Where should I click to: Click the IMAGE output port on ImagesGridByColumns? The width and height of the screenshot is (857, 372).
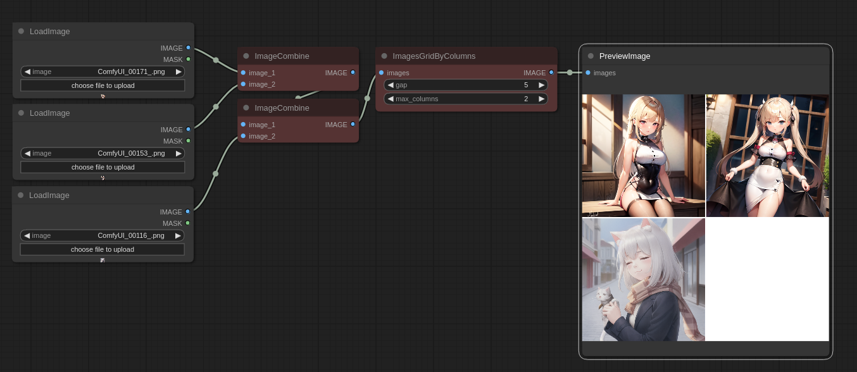pyautogui.click(x=551, y=72)
